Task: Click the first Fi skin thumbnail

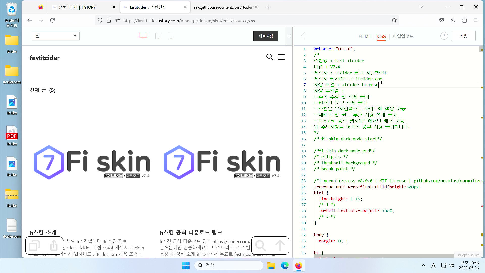Action: tap(92, 162)
